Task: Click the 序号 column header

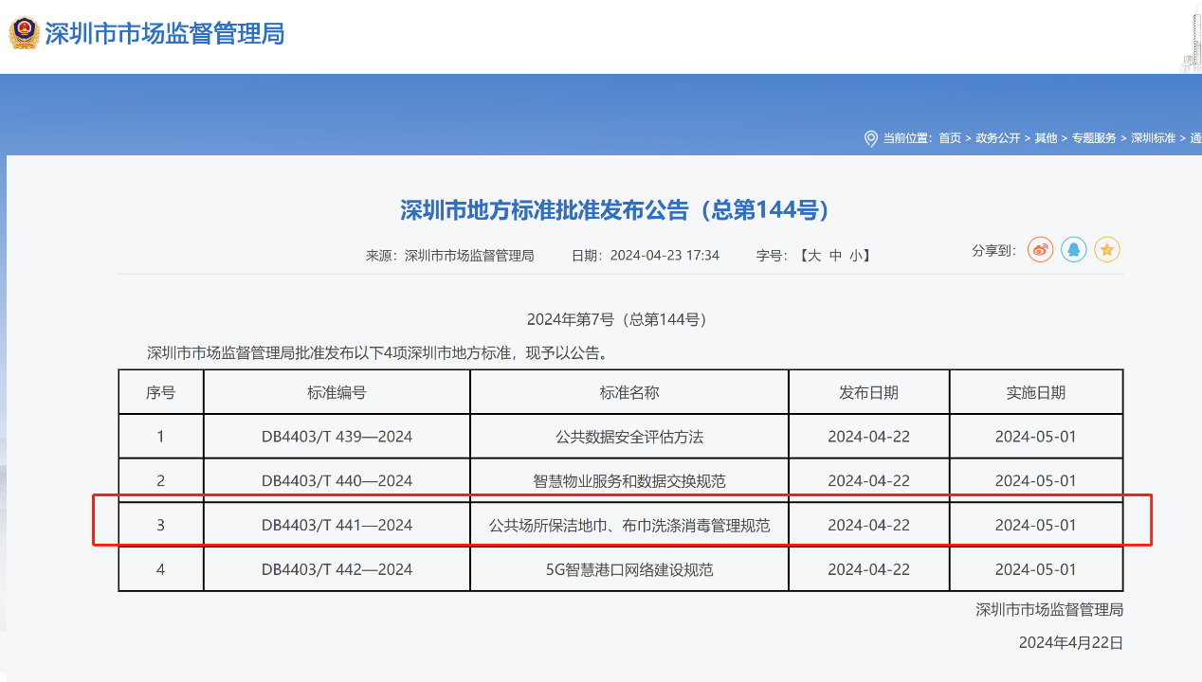Action: coord(160,392)
